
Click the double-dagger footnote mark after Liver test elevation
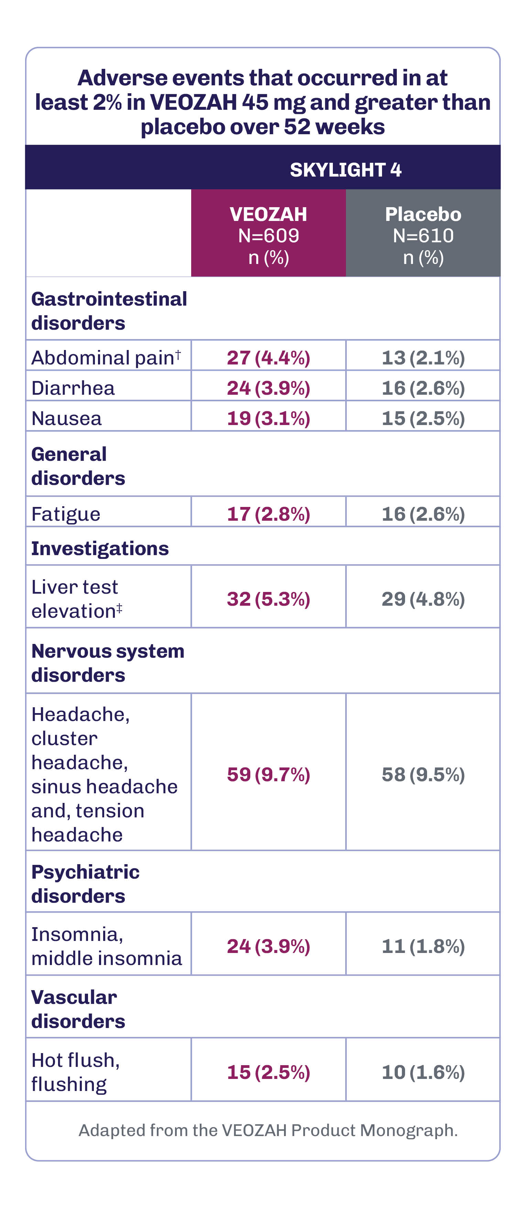click(119, 608)
